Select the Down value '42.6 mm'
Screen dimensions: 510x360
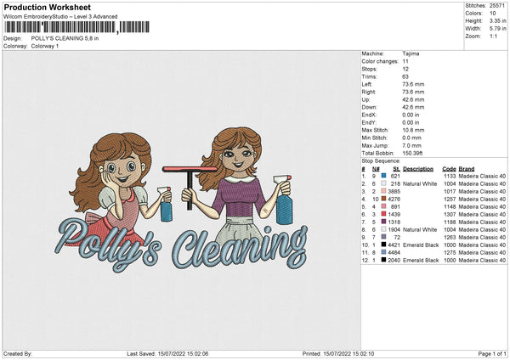(413, 107)
